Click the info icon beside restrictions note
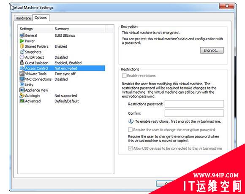 [x=131, y=121]
